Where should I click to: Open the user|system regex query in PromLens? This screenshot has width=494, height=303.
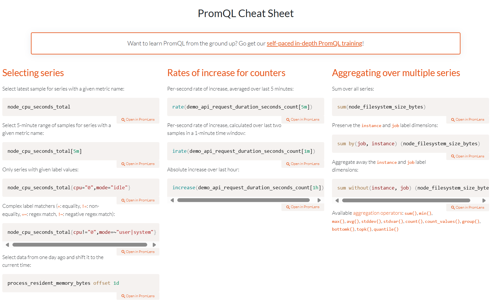click(x=138, y=252)
